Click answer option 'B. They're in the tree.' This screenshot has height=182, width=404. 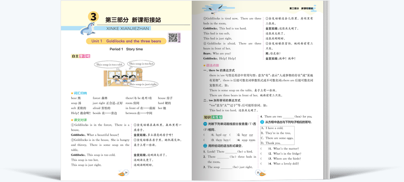276,133
